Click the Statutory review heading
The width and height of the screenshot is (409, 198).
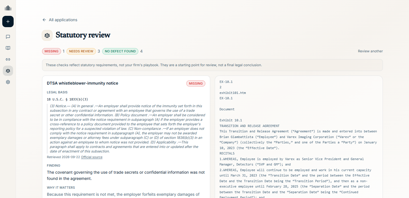(x=83, y=35)
